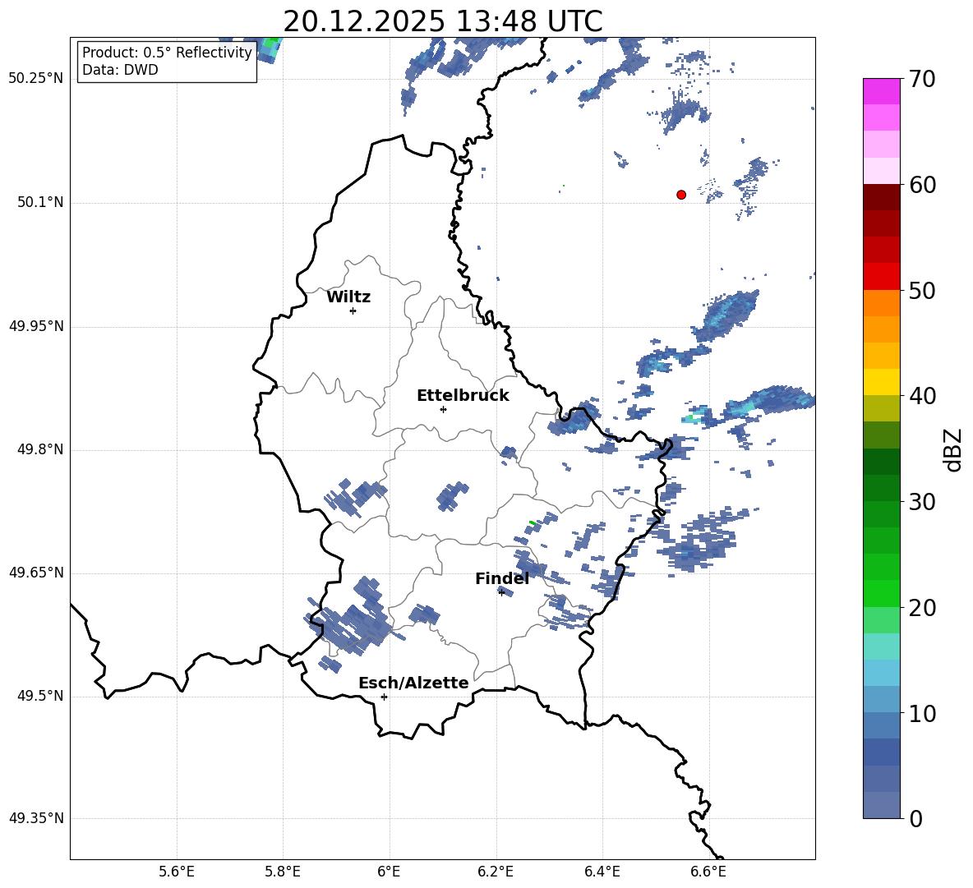973x888 pixels.
Task: Click the magenta swatch at colorbar top
Action: (881, 91)
